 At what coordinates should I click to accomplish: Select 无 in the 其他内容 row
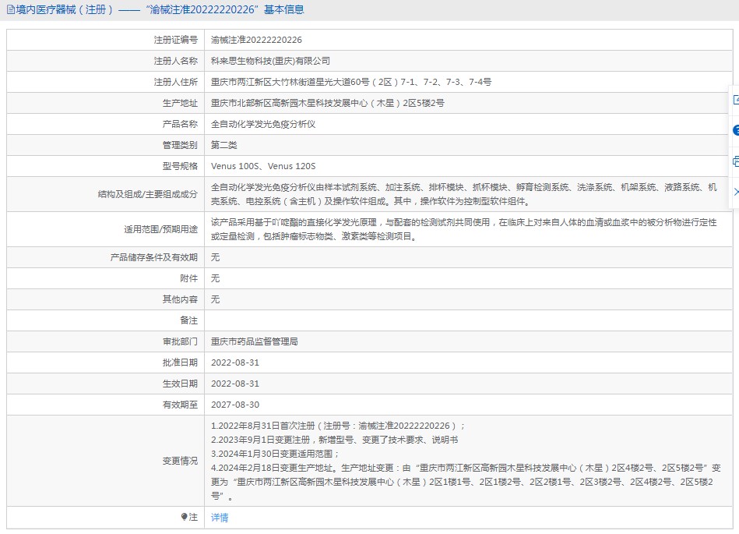[216, 299]
